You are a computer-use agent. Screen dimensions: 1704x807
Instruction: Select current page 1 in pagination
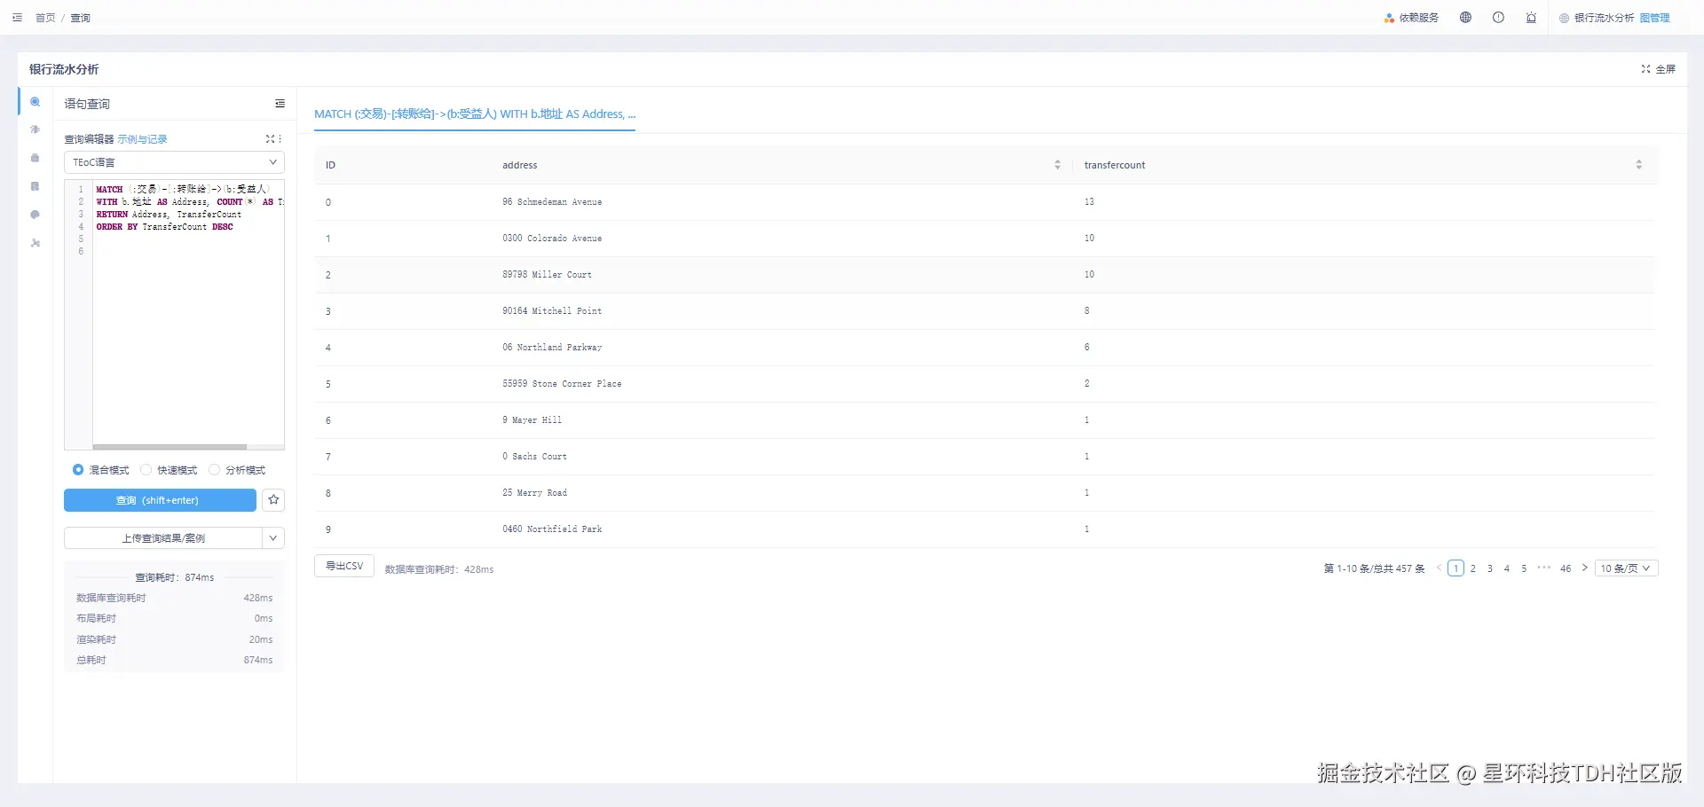coord(1455,568)
